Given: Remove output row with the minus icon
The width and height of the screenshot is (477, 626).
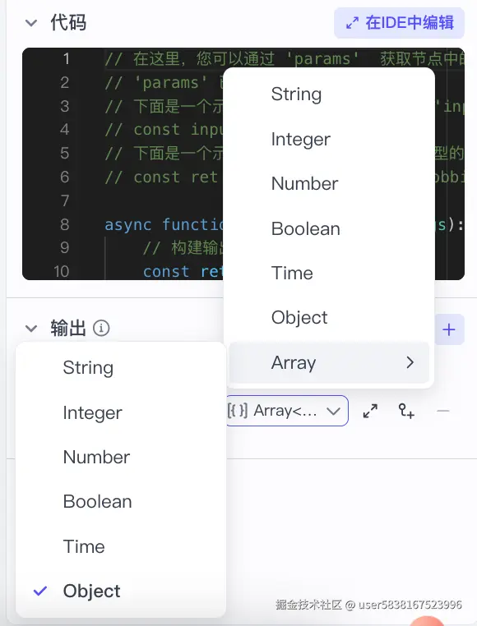Looking at the screenshot, I should [443, 411].
